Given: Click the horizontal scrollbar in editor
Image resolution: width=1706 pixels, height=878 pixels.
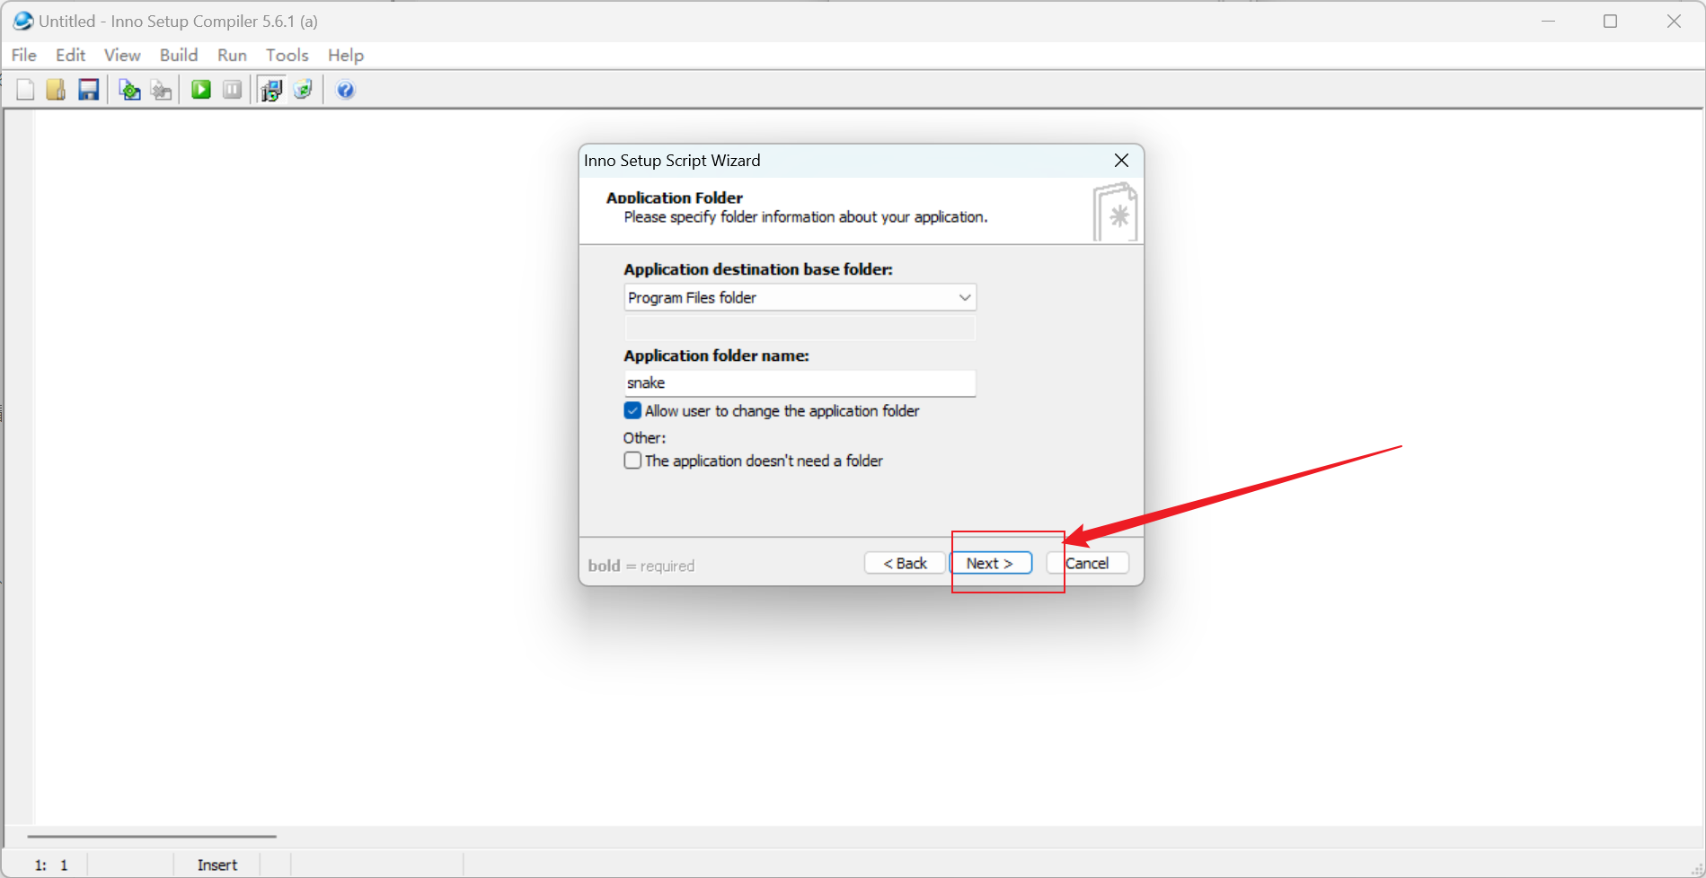Looking at the screenshot, I should coord(152,836).
